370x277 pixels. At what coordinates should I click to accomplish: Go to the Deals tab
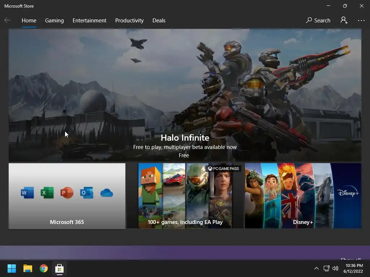coord(159,21)
